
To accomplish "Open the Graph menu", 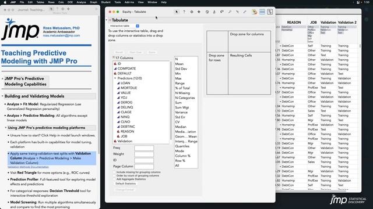I will 93,2.
